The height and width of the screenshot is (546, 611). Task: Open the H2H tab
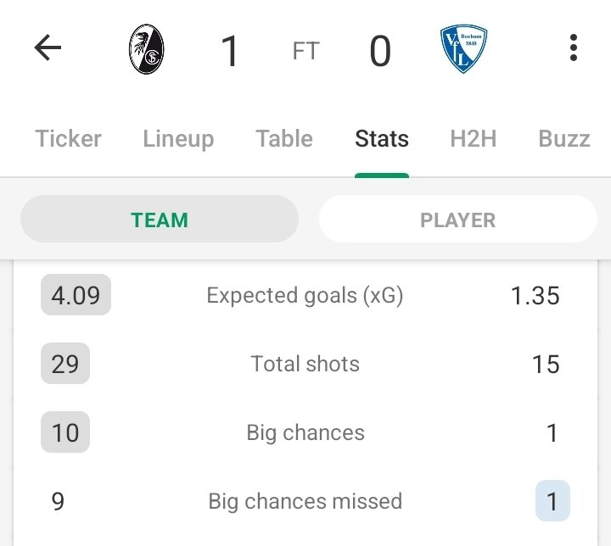pos(474,139)
